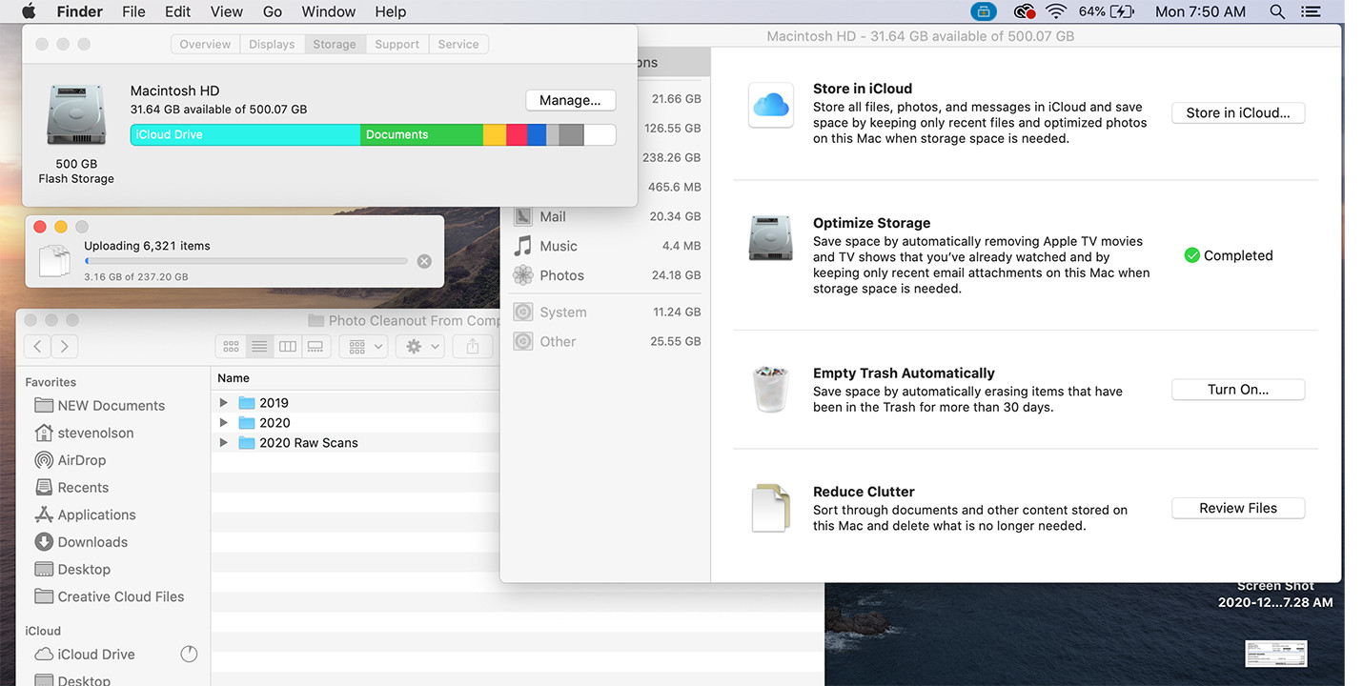The height and width of the screenshot is (686, 1363).
Task: Click Store in iCloud... button
Action: point(1238,112)
